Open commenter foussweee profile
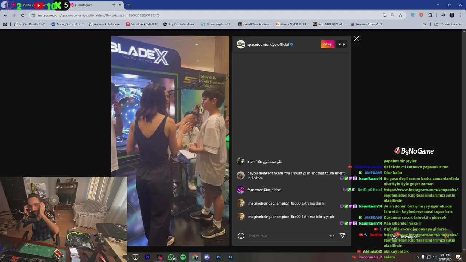 coord(255,190)
